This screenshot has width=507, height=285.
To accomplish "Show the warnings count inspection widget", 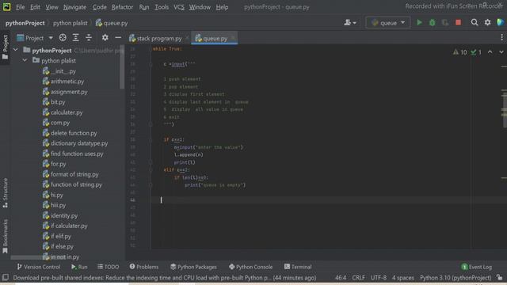I will (x=459, y=52).
